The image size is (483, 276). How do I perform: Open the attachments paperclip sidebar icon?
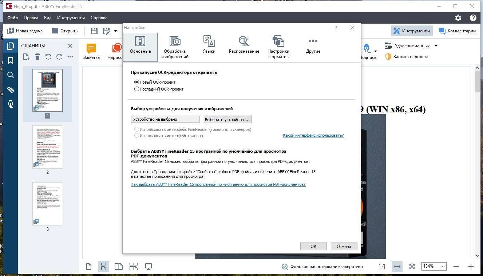click(11, 89)
